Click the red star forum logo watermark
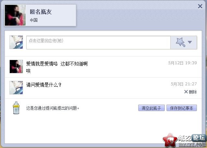Image resolution: width=207 pixels, height=148 pixels. (x=170, y=140)
